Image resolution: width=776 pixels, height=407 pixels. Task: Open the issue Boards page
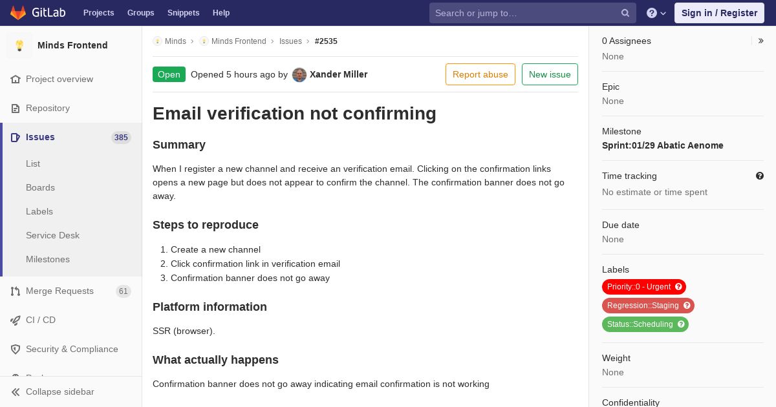click(x=40, y=188)
